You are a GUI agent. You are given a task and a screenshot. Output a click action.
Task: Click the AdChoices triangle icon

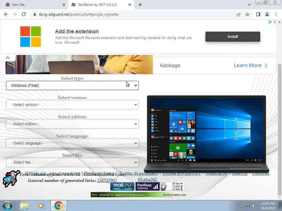pyautogui.click(x=270, y=22)
